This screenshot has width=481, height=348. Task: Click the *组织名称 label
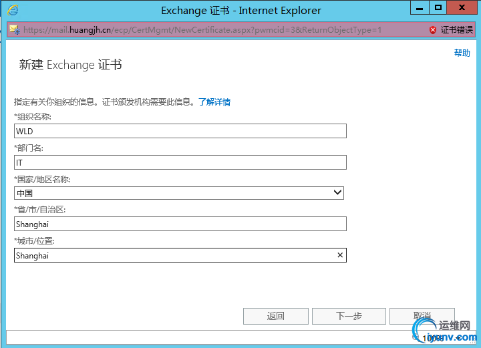[x=33, y=116]
